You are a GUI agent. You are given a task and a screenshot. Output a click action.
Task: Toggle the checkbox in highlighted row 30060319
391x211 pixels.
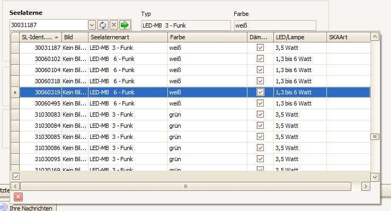pyautogui.click(x=260, y=92)
